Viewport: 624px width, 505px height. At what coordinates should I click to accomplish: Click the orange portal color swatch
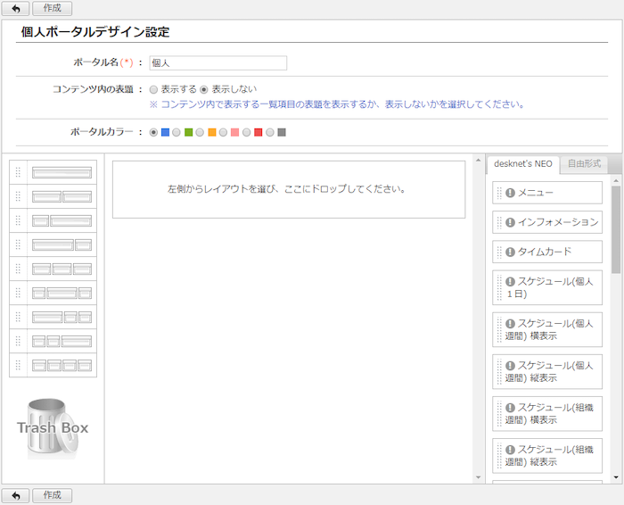tap(212, 132)
